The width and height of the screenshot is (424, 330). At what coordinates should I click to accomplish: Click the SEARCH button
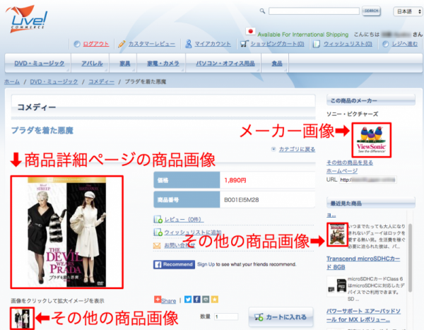(371, 11)
